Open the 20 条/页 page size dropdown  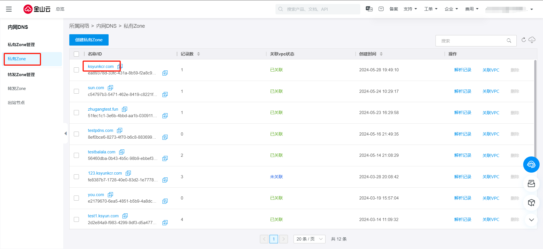click(309, 239)
